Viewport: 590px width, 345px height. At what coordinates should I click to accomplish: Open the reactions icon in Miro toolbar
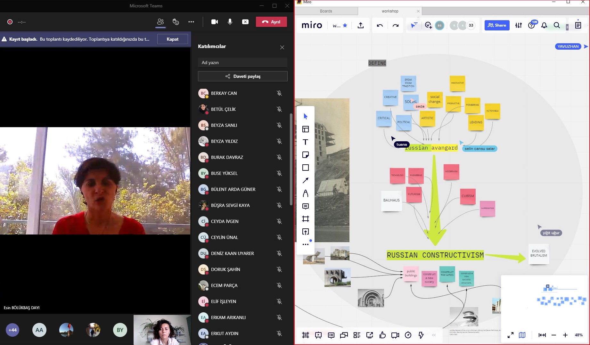click(x=428, y=25)
